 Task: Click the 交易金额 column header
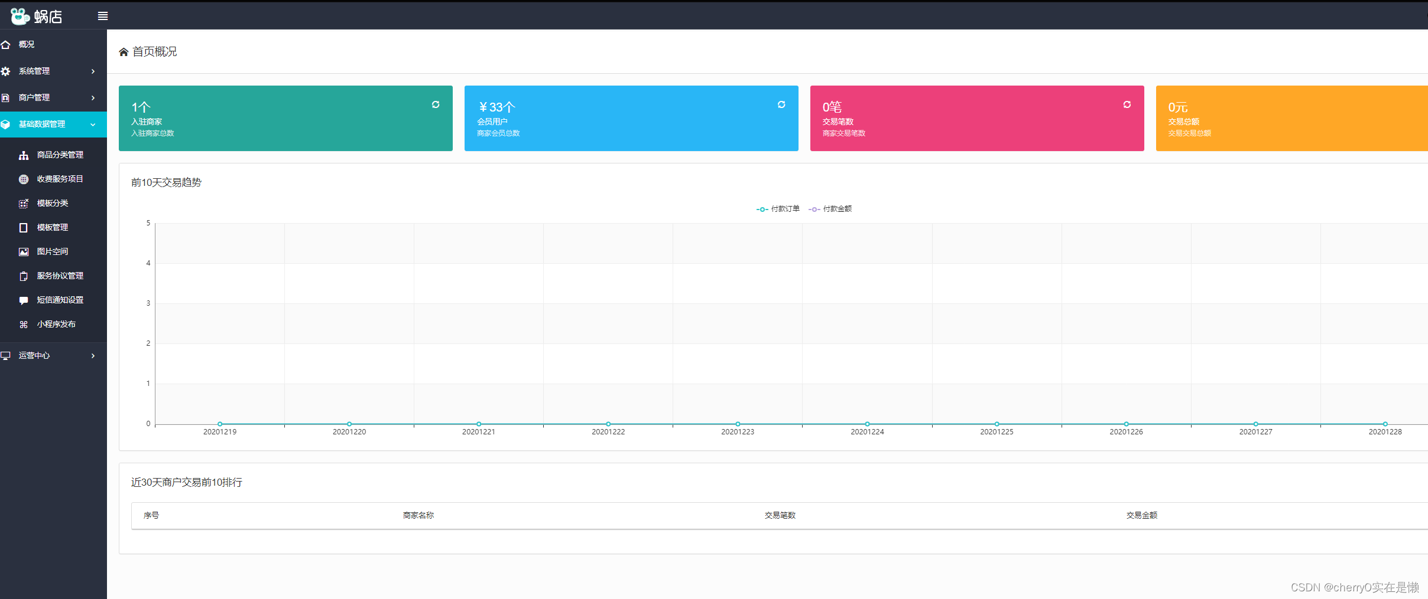coord(1142,515)
